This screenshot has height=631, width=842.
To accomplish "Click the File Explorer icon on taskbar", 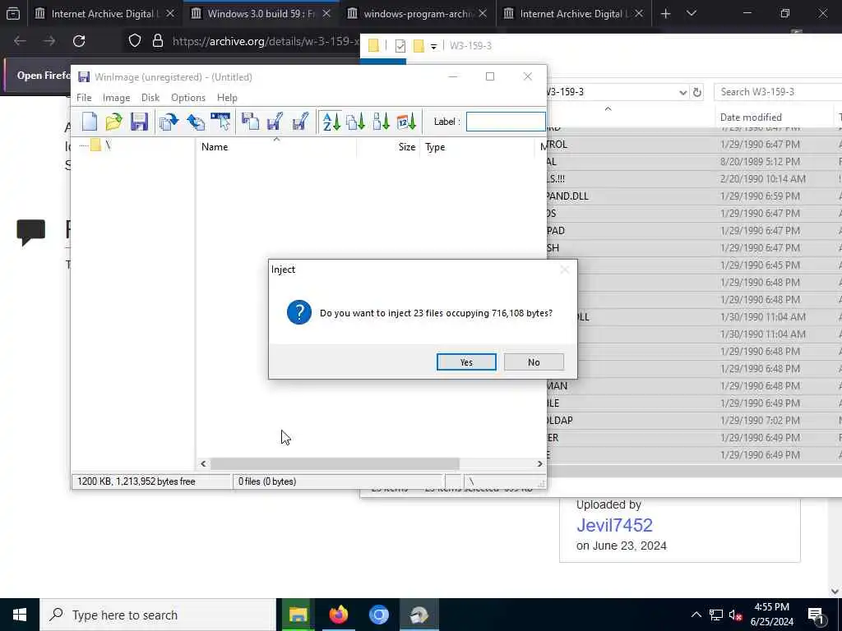I will pos(298,615).
